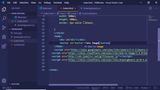Collapse the Open Editors section
This screenshot has height=90, width=160.
tap(9, 13)
